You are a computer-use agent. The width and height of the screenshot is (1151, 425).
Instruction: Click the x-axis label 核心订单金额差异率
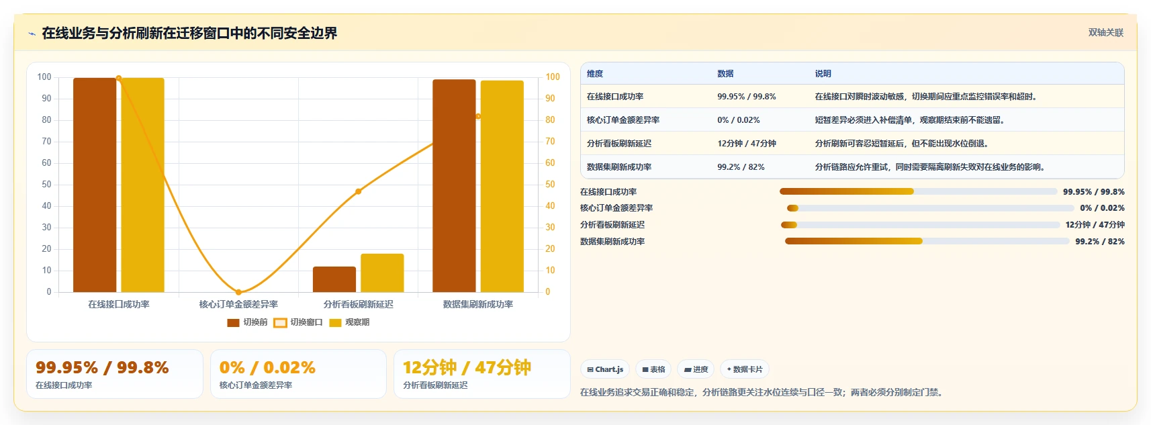click(238, 304)
